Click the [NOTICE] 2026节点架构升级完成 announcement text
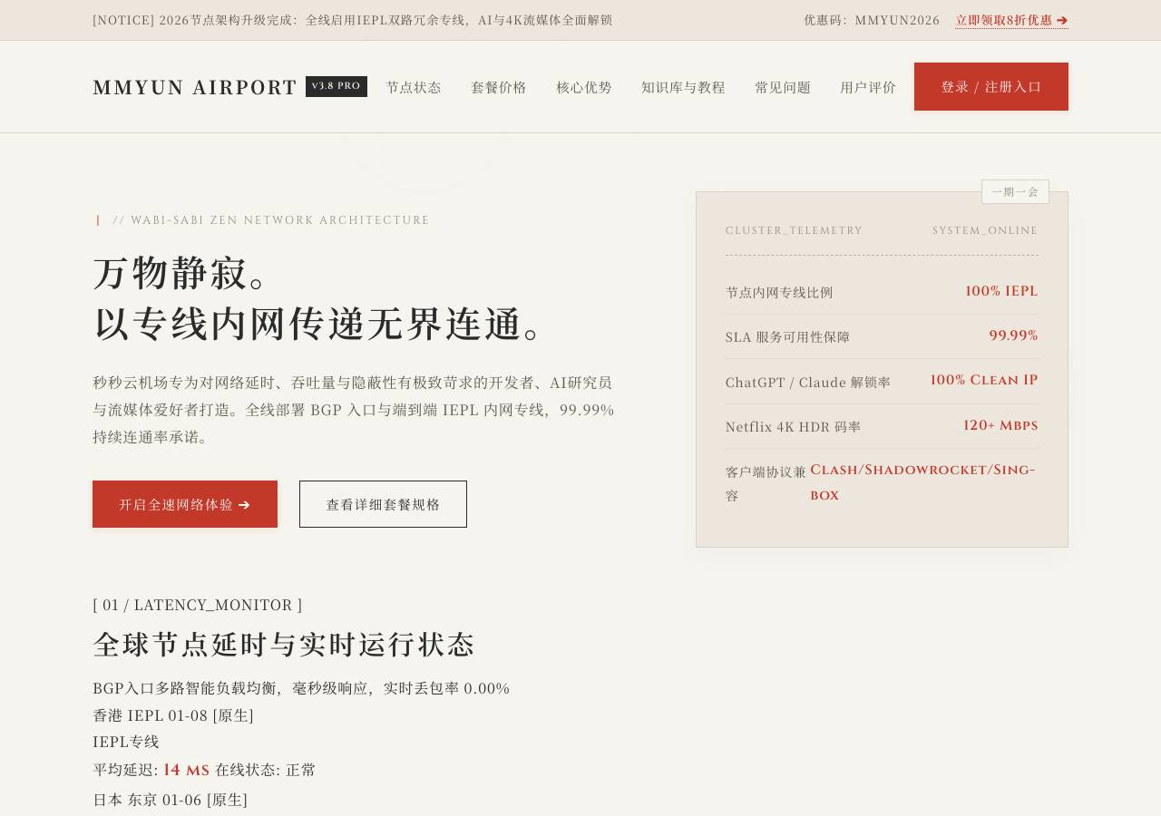Image resolution: width=1161 pixels, height=816 pixels. coord(353,20)
